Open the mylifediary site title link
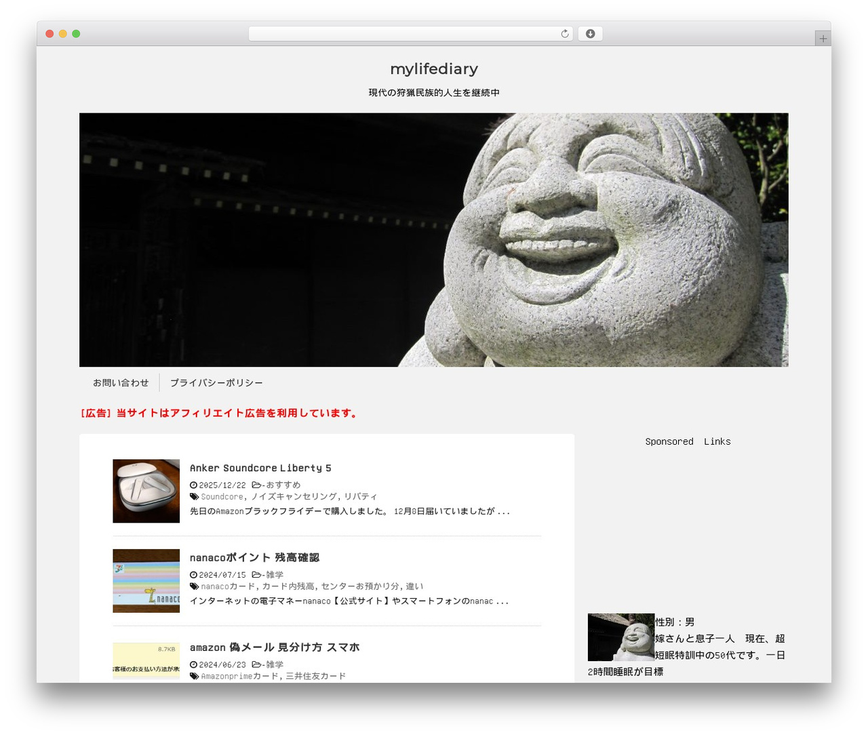 click(x=434, y=69)
